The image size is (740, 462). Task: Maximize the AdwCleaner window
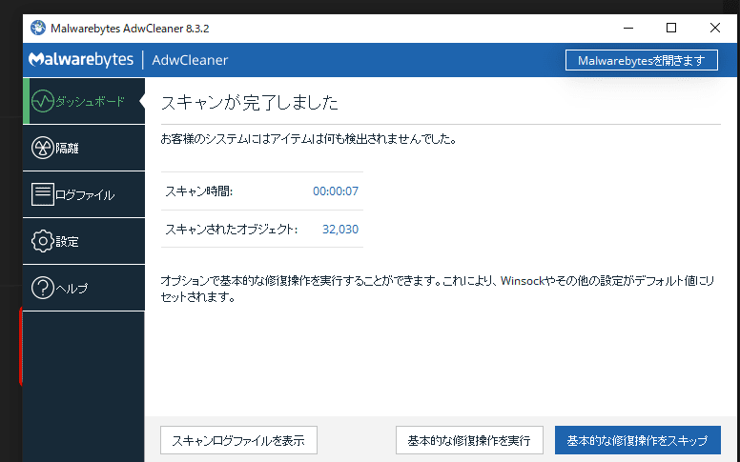click(x=671, y=29)
